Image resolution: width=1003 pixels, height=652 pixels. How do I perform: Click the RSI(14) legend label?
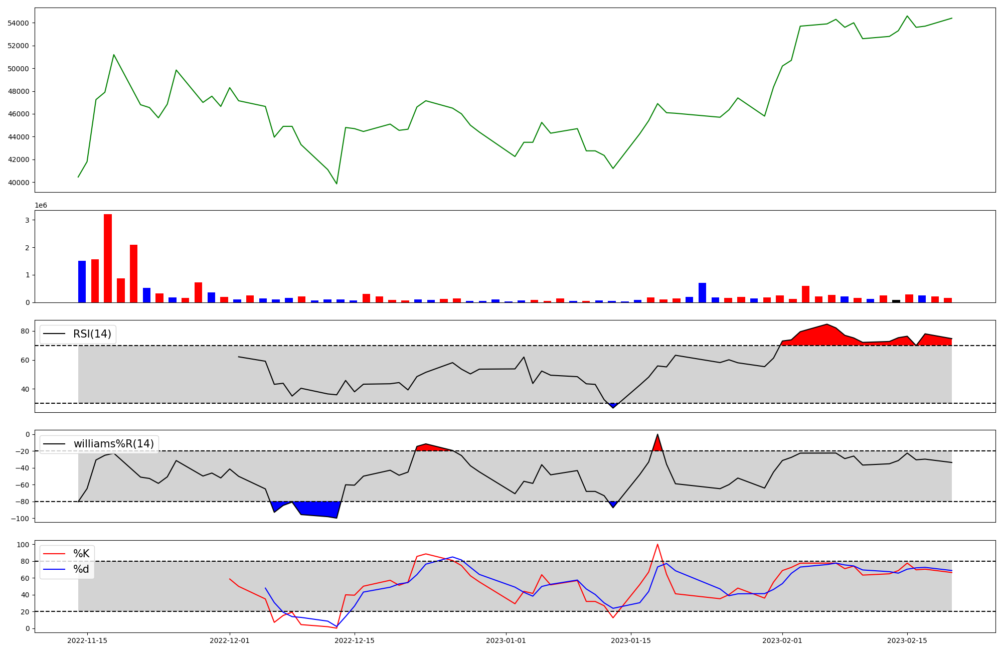(92, 334)
